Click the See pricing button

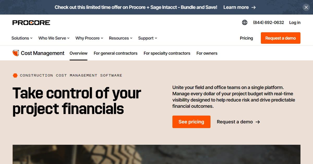[191, 122]
